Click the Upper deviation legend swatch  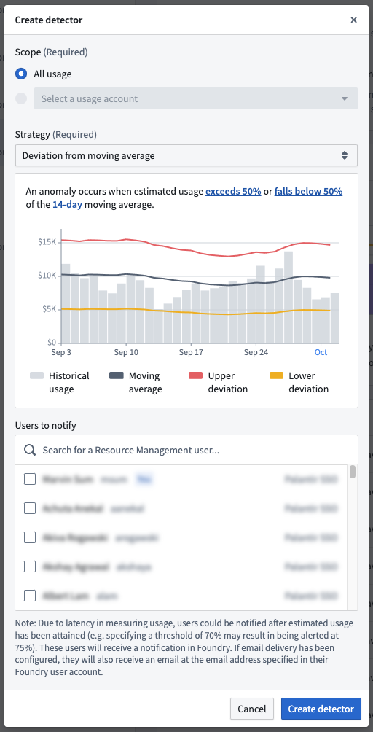(196, 375)
